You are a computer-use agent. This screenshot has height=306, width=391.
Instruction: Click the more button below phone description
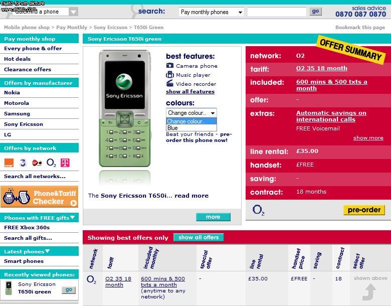[213, 217]
